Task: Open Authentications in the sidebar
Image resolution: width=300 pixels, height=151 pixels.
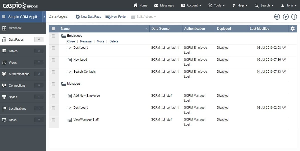Action: click(x=19, y=74)
